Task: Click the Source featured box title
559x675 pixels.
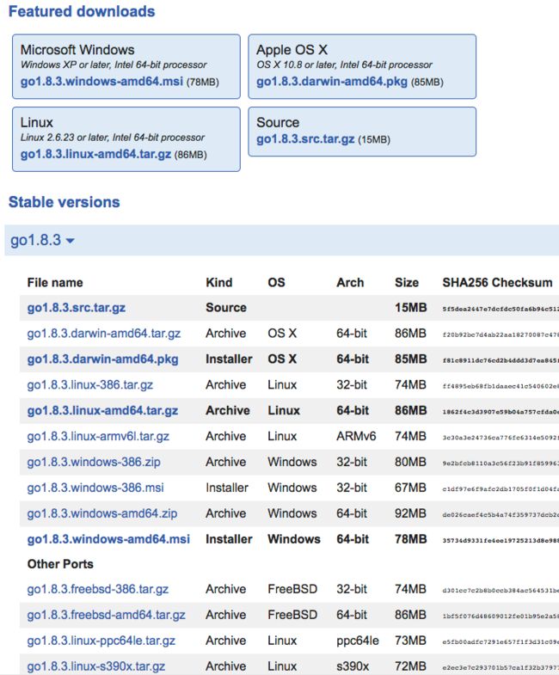Action: [278, 123]
